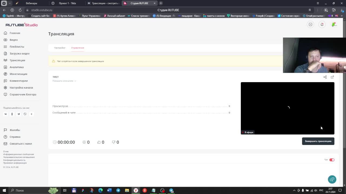The image size is (346, 194).
Task: Switch to the Настройки tab
Action: [x=59, y=48]
